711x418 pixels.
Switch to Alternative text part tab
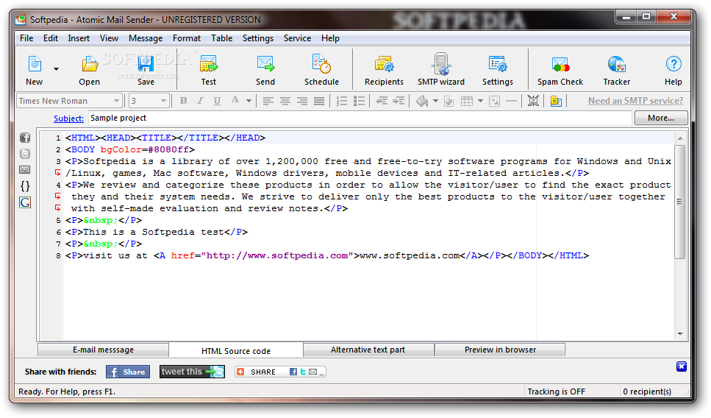tap(368, 350)
